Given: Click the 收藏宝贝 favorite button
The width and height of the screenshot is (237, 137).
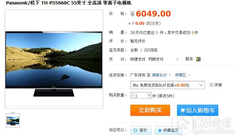Looking at the screenshot, I should tap(168, 130).
